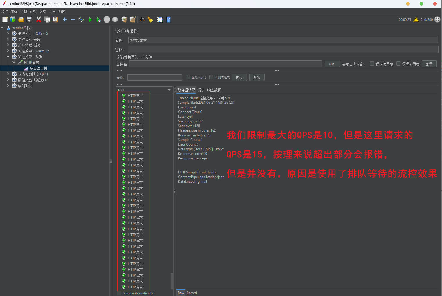Click the 配置 button
Viewport: 442px width, 296px height.
pos(429,64)
